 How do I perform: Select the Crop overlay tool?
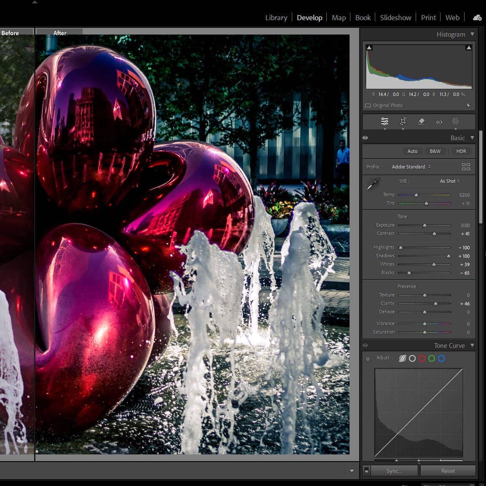pos(403,121)
